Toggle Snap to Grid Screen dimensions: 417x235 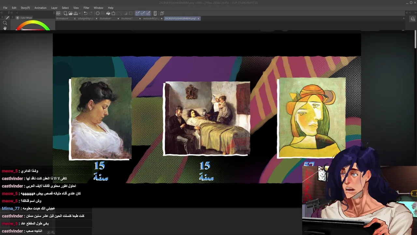click(x=148, y=13)
